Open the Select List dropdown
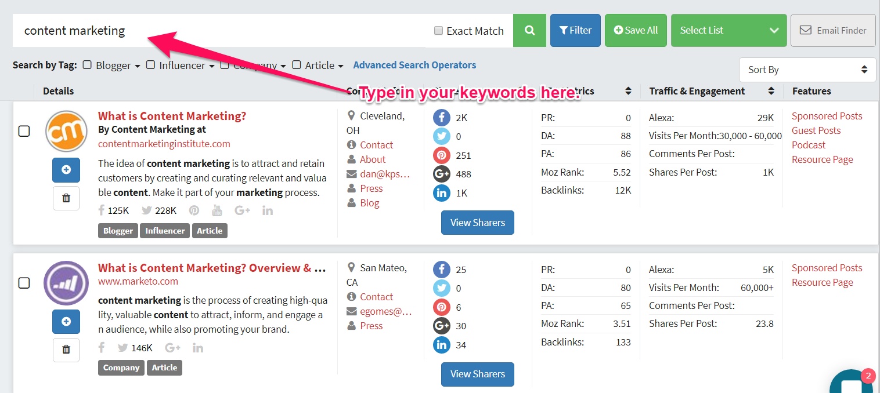The height and width of the screenshot is (393, 880). (x=728, y=31)
